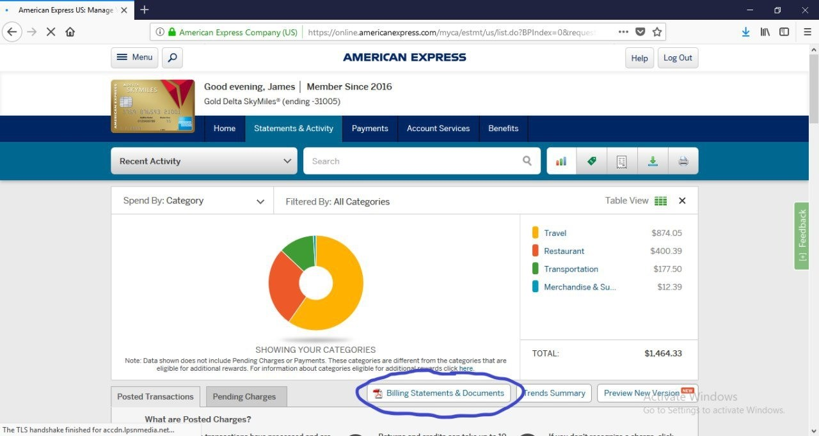Click the orange Restaurant color swatch
The image size is (819, 436).
pos(535,251)
